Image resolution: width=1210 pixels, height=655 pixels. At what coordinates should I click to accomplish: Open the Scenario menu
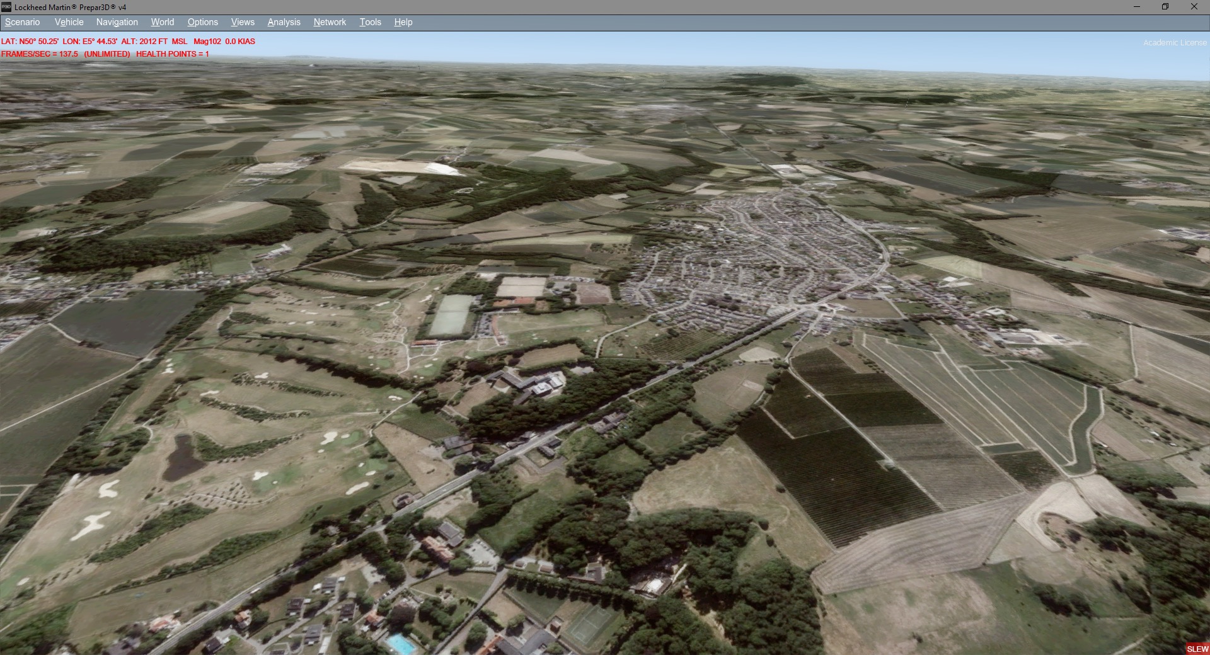22,22
